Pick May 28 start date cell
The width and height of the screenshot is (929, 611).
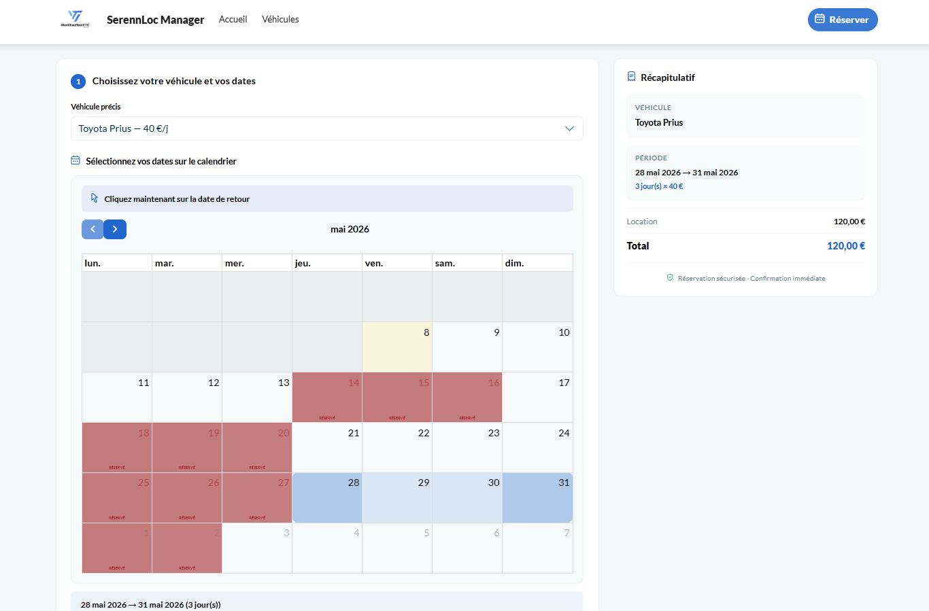click(327, 497)
